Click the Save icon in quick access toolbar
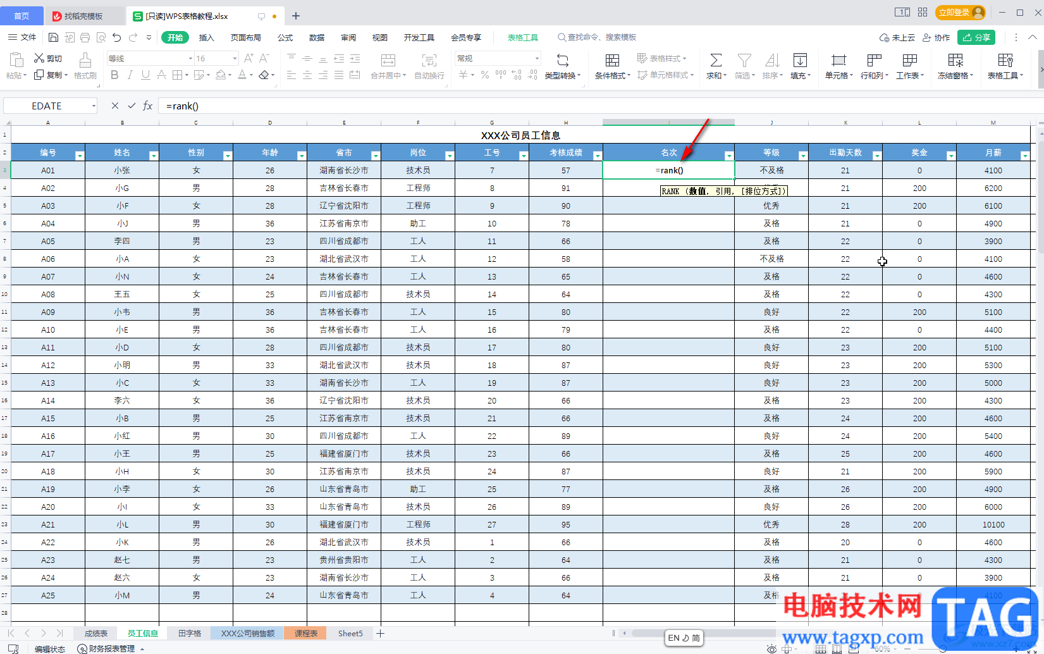 [53, 37]
